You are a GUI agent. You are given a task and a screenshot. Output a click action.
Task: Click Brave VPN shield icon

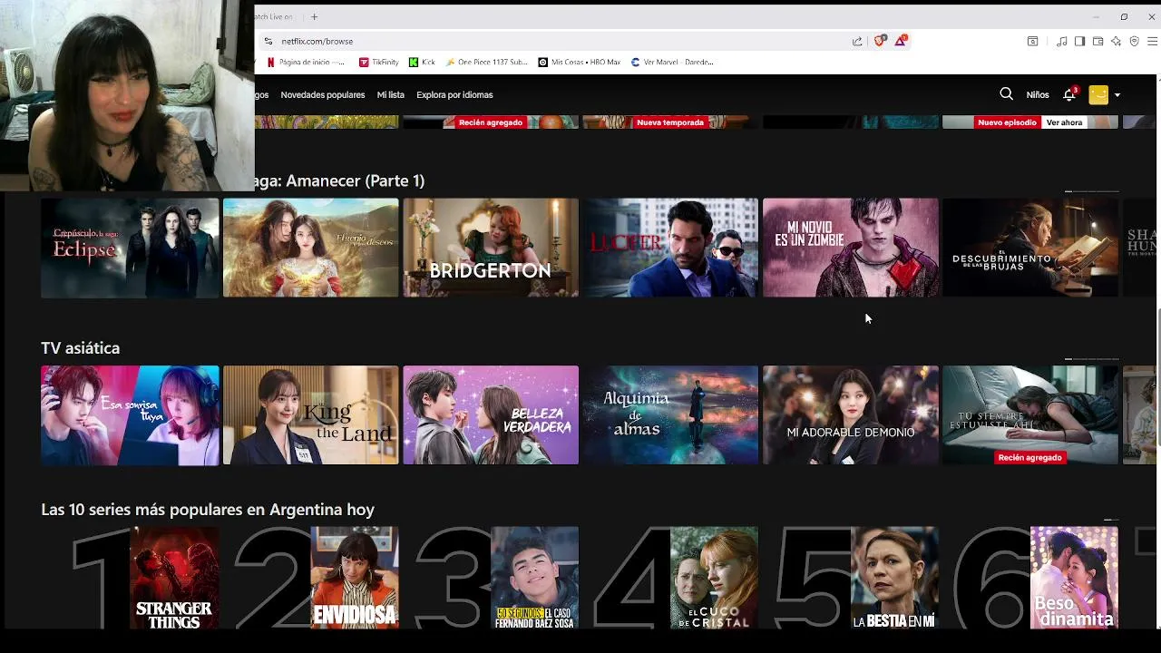click(1134, 41)
